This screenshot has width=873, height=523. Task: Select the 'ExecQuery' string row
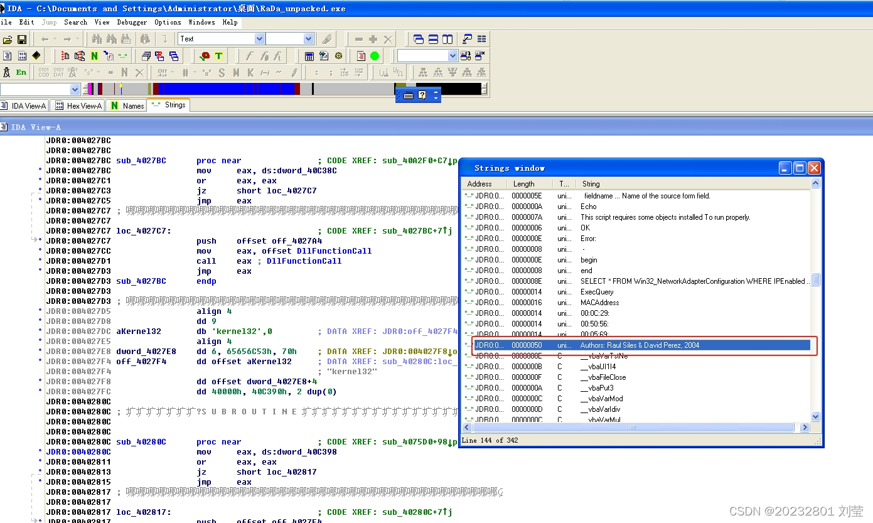[637, 292]
